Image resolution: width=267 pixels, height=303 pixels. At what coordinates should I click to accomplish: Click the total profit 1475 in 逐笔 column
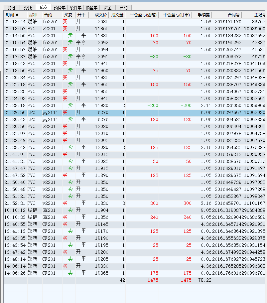pyautogui.click(x=153, y=280)
